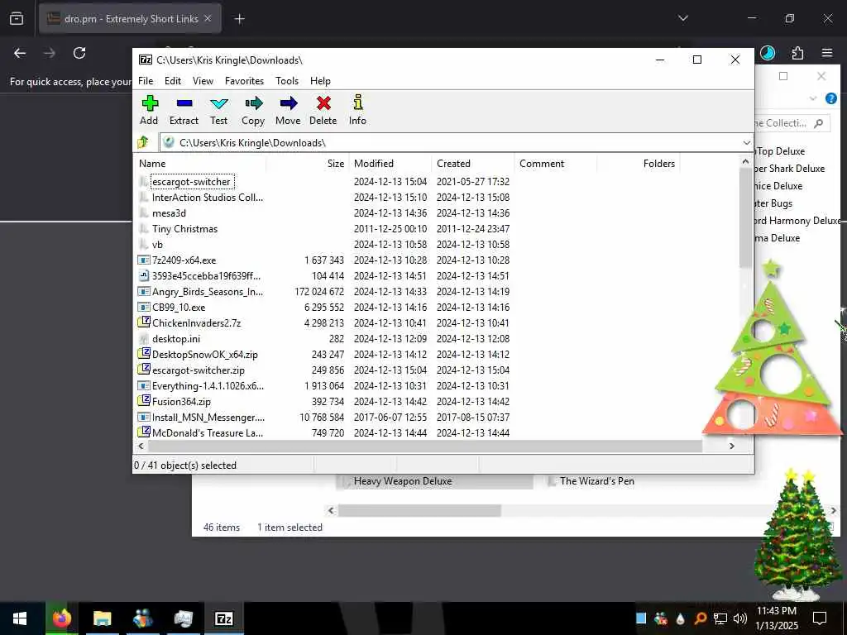847x635 pixels.
Task: Go back in Firefox
Action: tap(20, 53)
